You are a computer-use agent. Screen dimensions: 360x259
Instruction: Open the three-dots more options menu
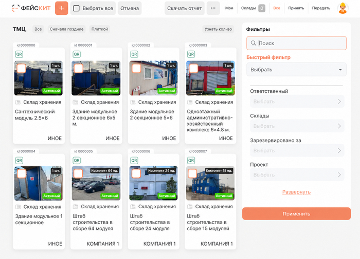213,8
